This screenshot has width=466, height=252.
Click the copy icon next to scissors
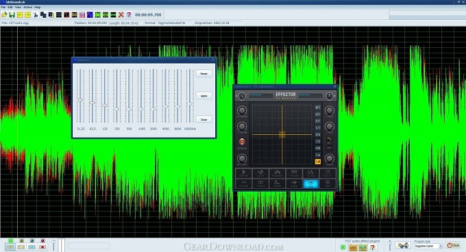43,14
